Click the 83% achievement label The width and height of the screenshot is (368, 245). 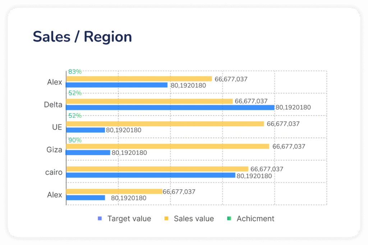click(75, 71)
